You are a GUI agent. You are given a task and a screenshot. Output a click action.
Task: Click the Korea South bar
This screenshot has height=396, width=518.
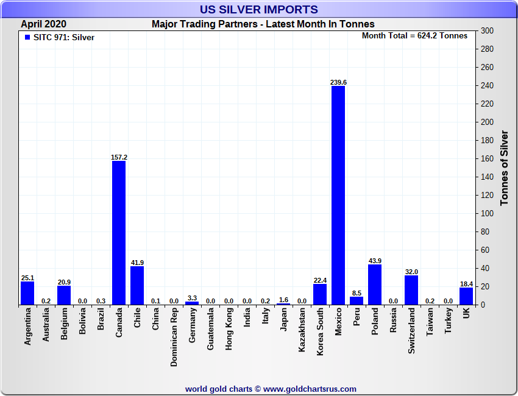pos(320,294)
